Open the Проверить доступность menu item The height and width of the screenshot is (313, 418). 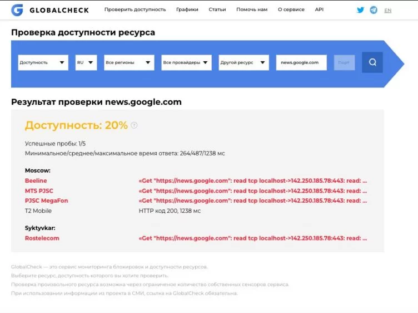click(x=135, y=9)
